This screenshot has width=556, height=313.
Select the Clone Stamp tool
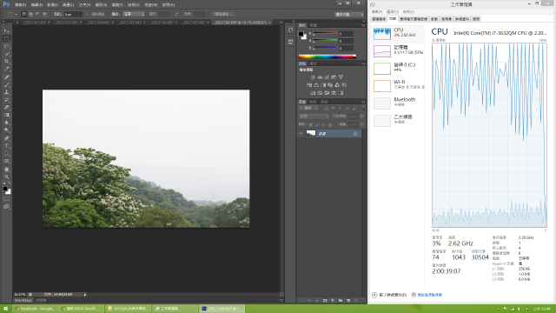pos(7,92)
